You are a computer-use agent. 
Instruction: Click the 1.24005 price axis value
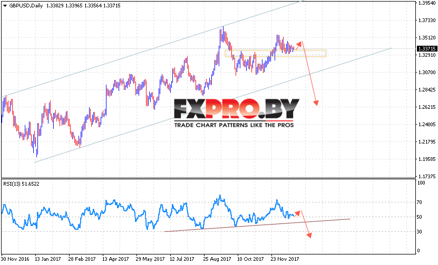(x=427, y=124)
